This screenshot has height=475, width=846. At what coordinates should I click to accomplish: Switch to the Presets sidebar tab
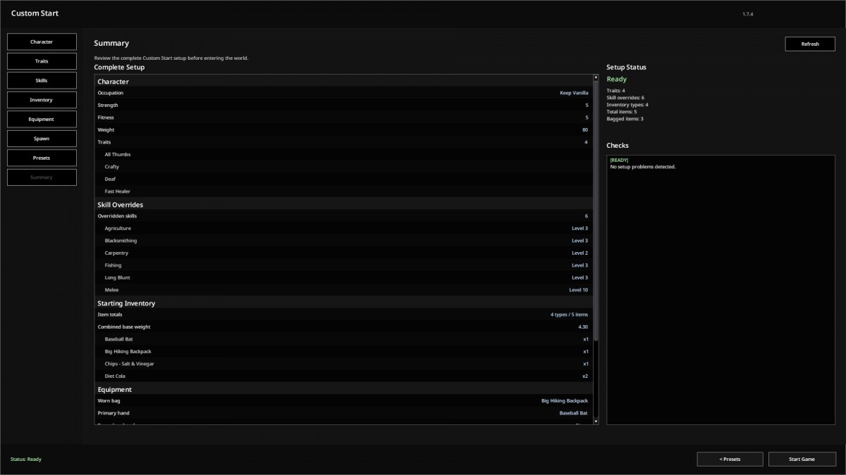[42, 158]
